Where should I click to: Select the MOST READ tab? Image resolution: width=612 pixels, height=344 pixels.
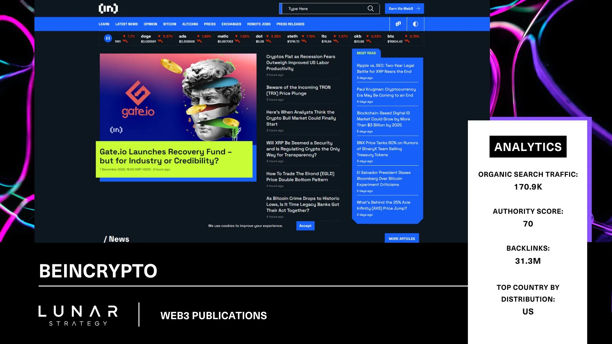point(366,53)
